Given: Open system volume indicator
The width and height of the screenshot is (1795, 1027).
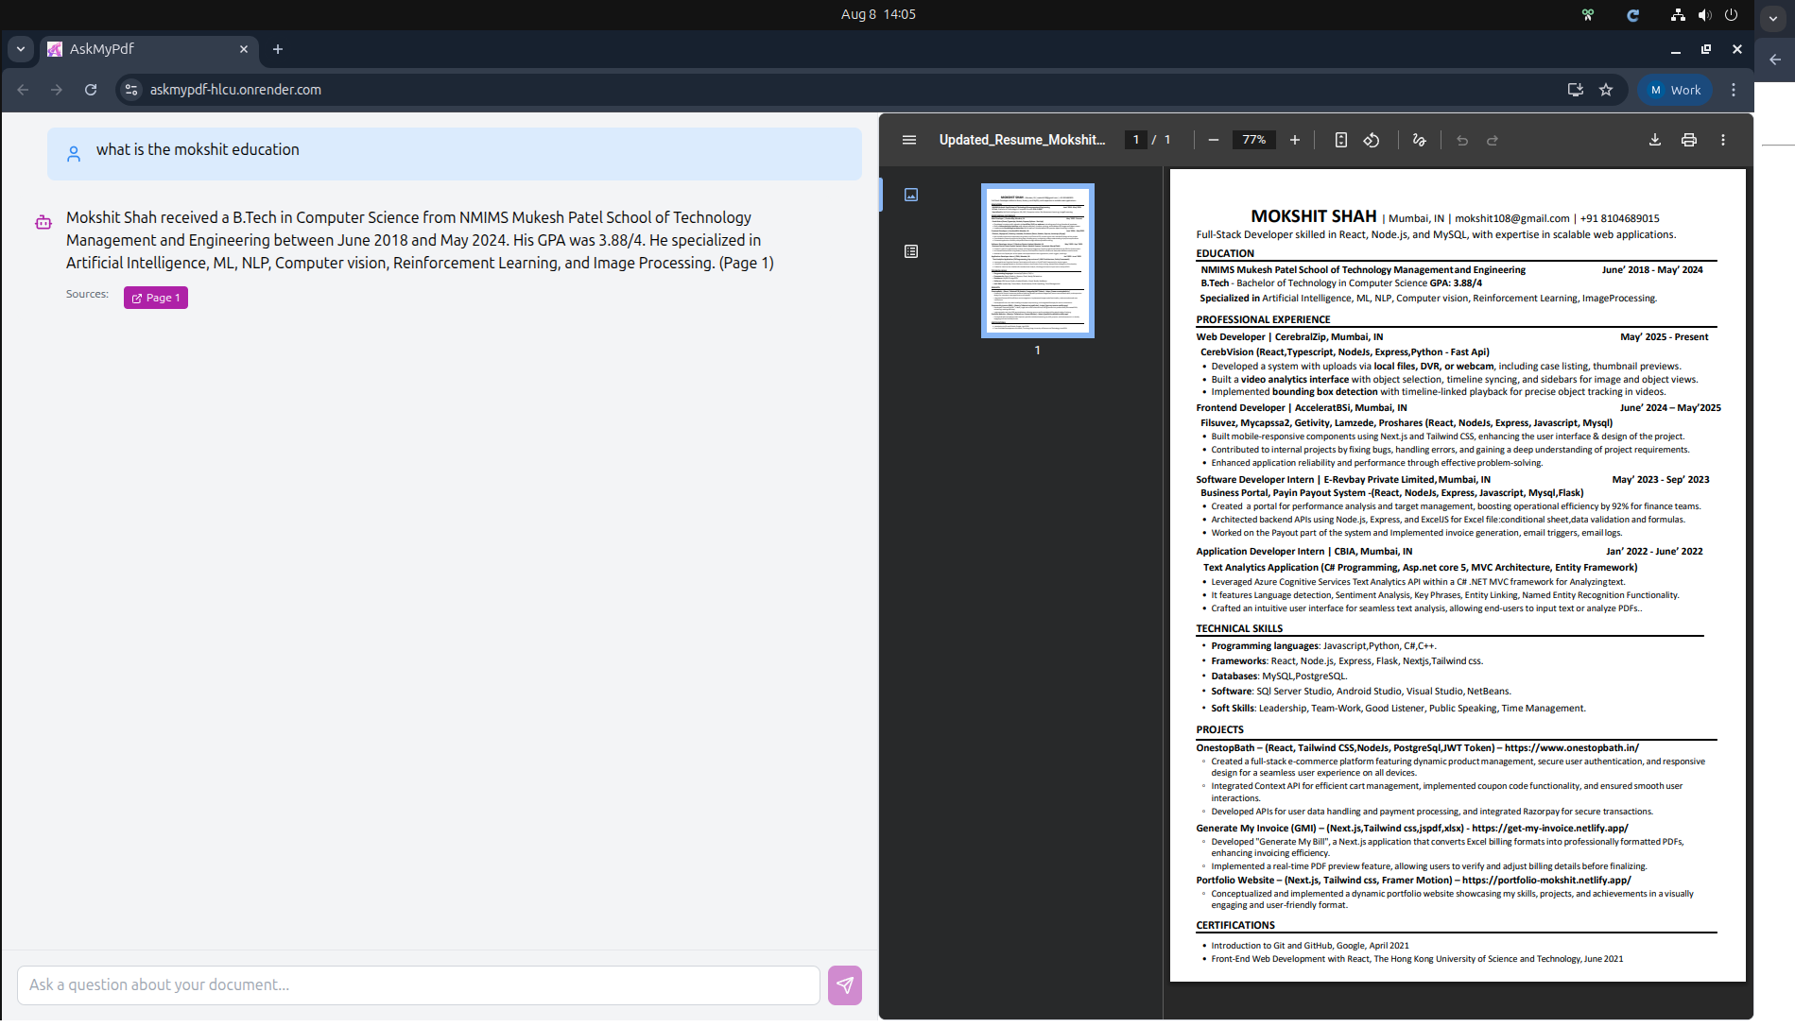Looking at the screenshot, I should tap(1704, 14).
